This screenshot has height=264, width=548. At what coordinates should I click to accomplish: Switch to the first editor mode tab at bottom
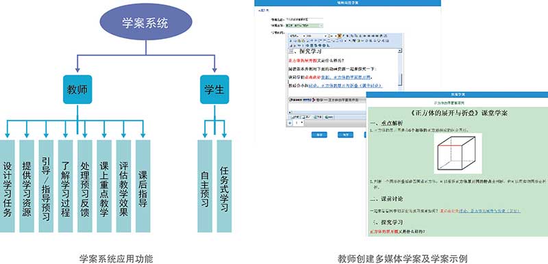point(295,117)
